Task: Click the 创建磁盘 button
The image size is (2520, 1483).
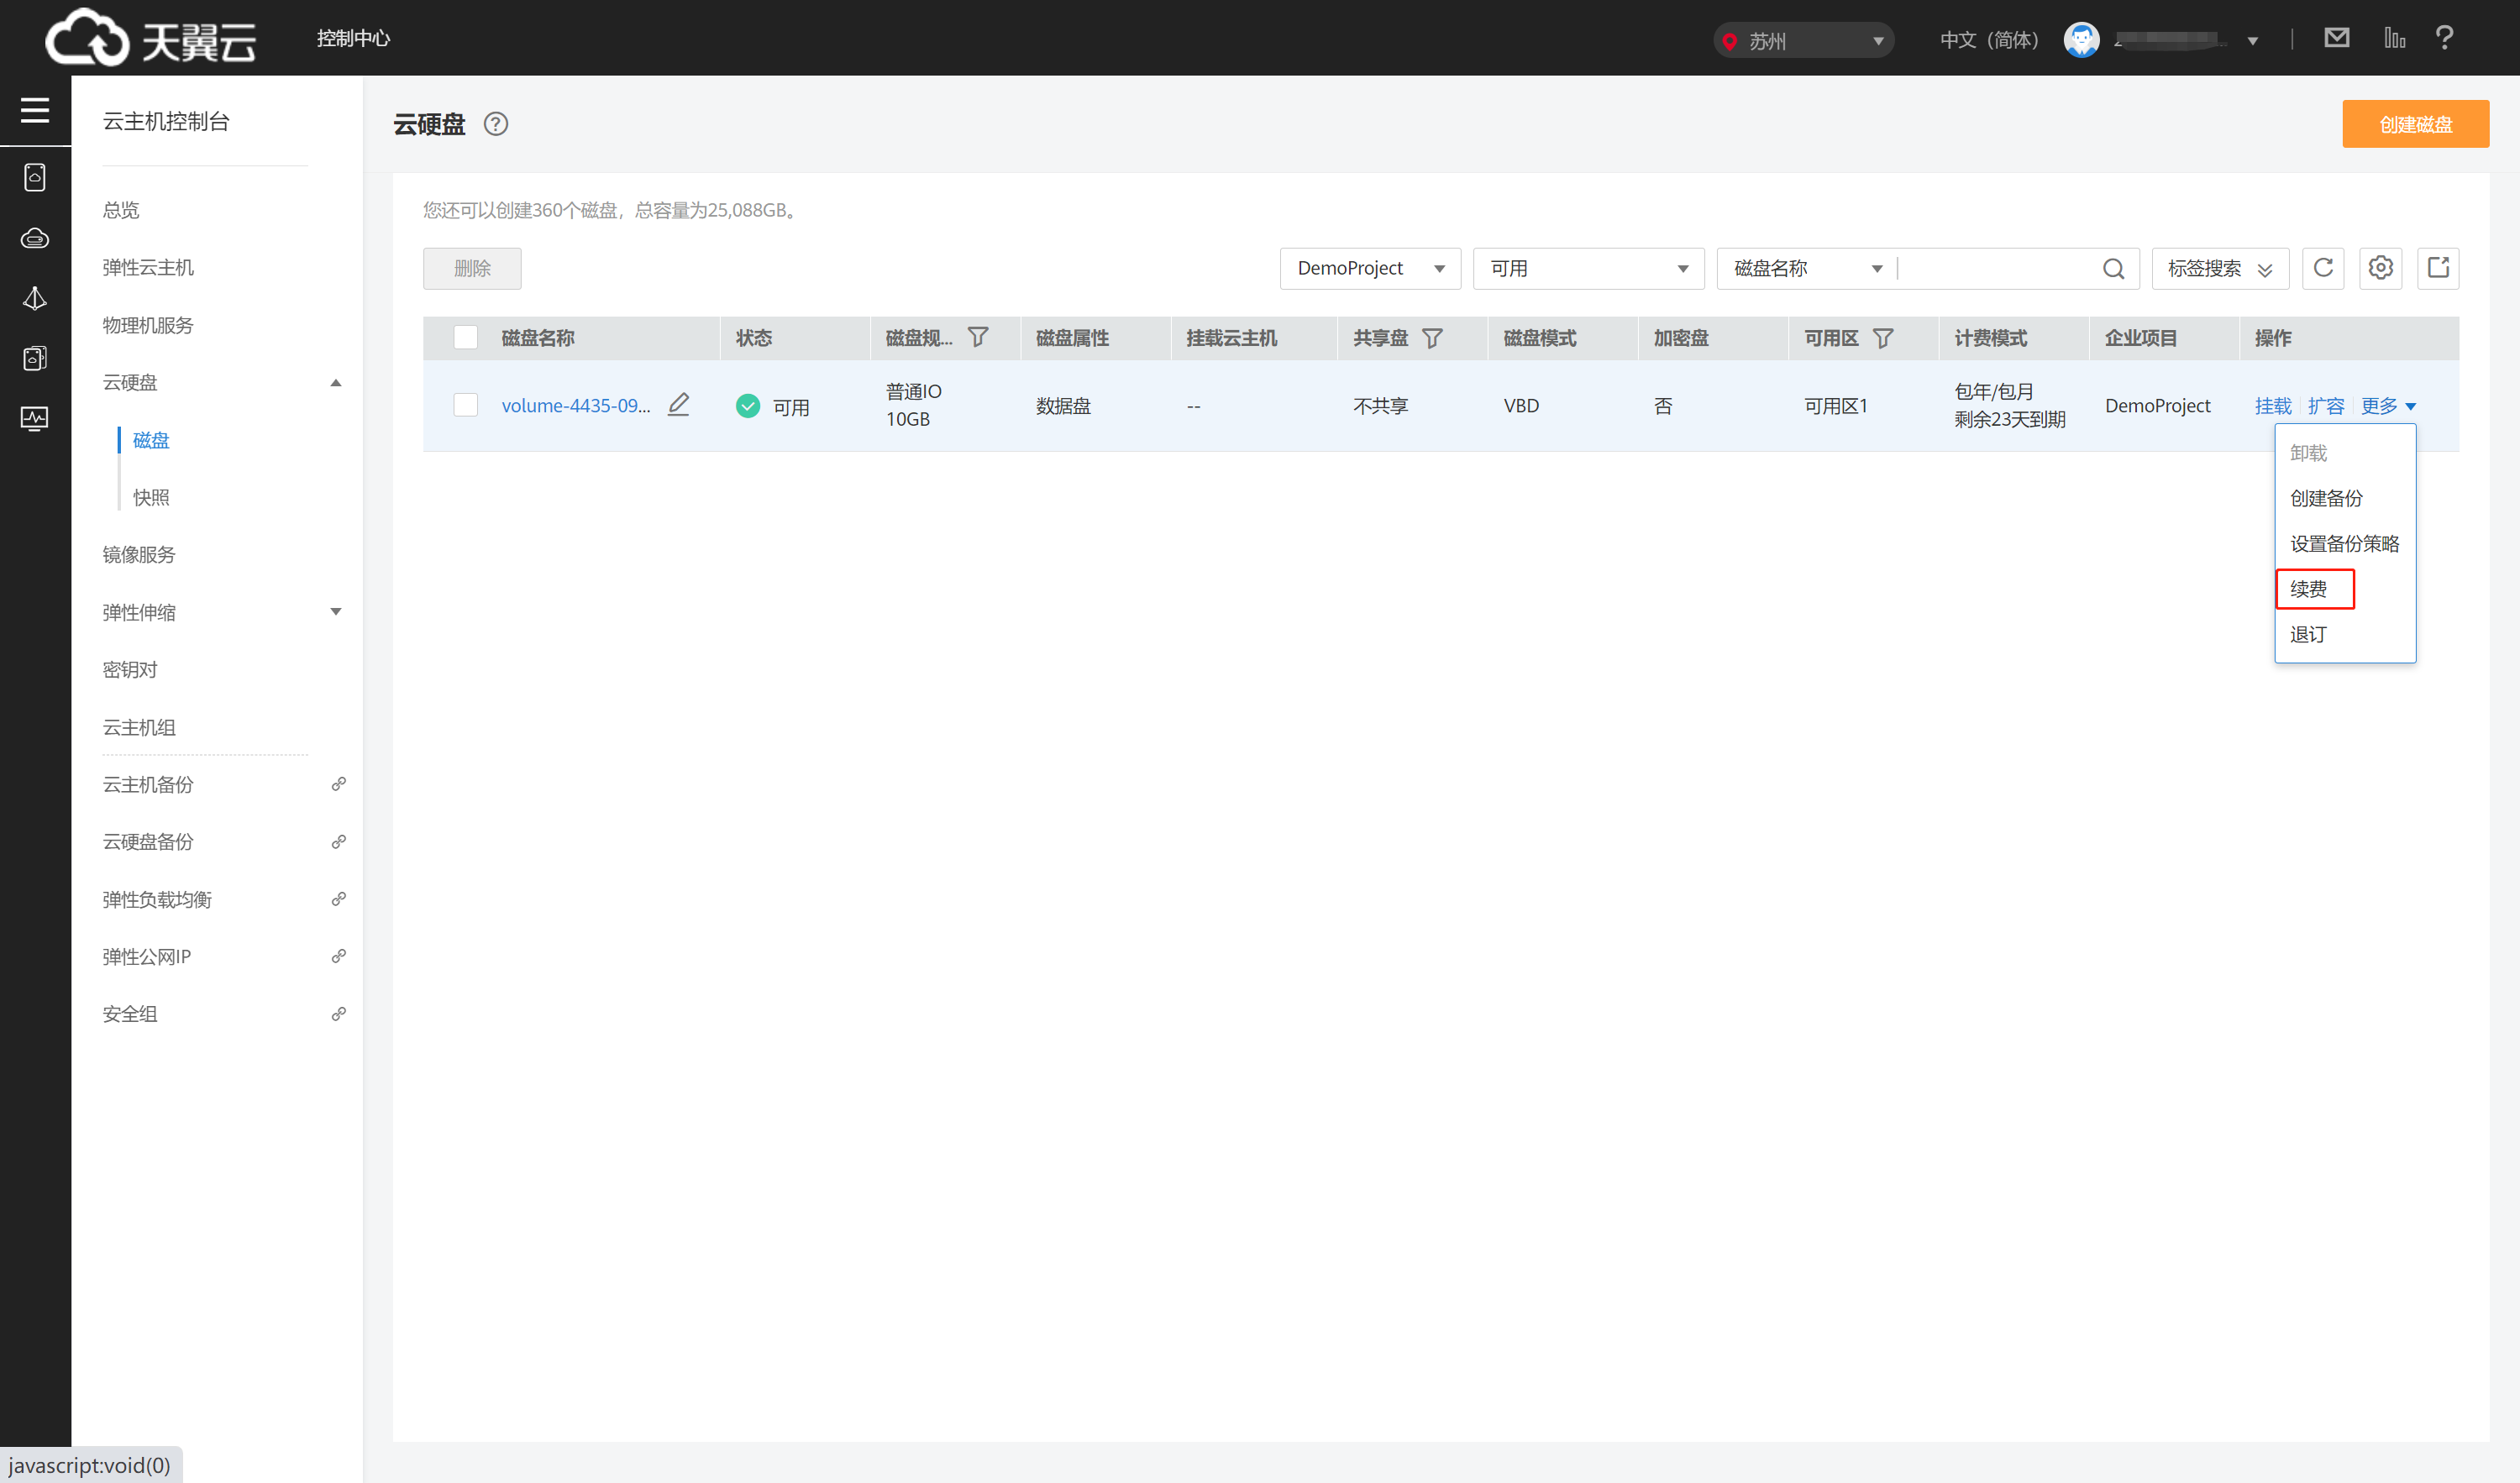Action: click(2414, 124)
